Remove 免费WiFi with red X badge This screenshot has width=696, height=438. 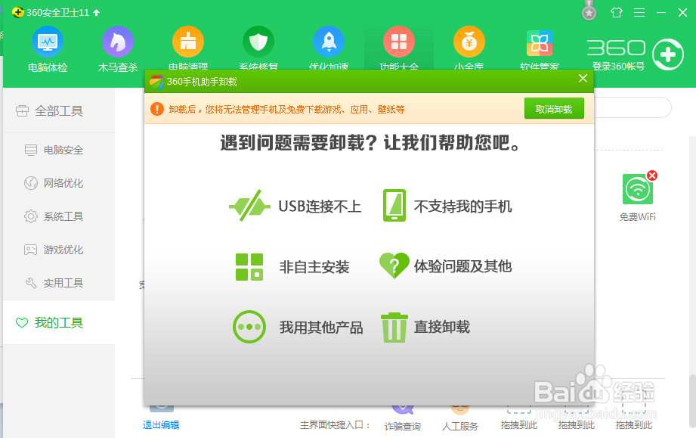click(x=652, y=176)
